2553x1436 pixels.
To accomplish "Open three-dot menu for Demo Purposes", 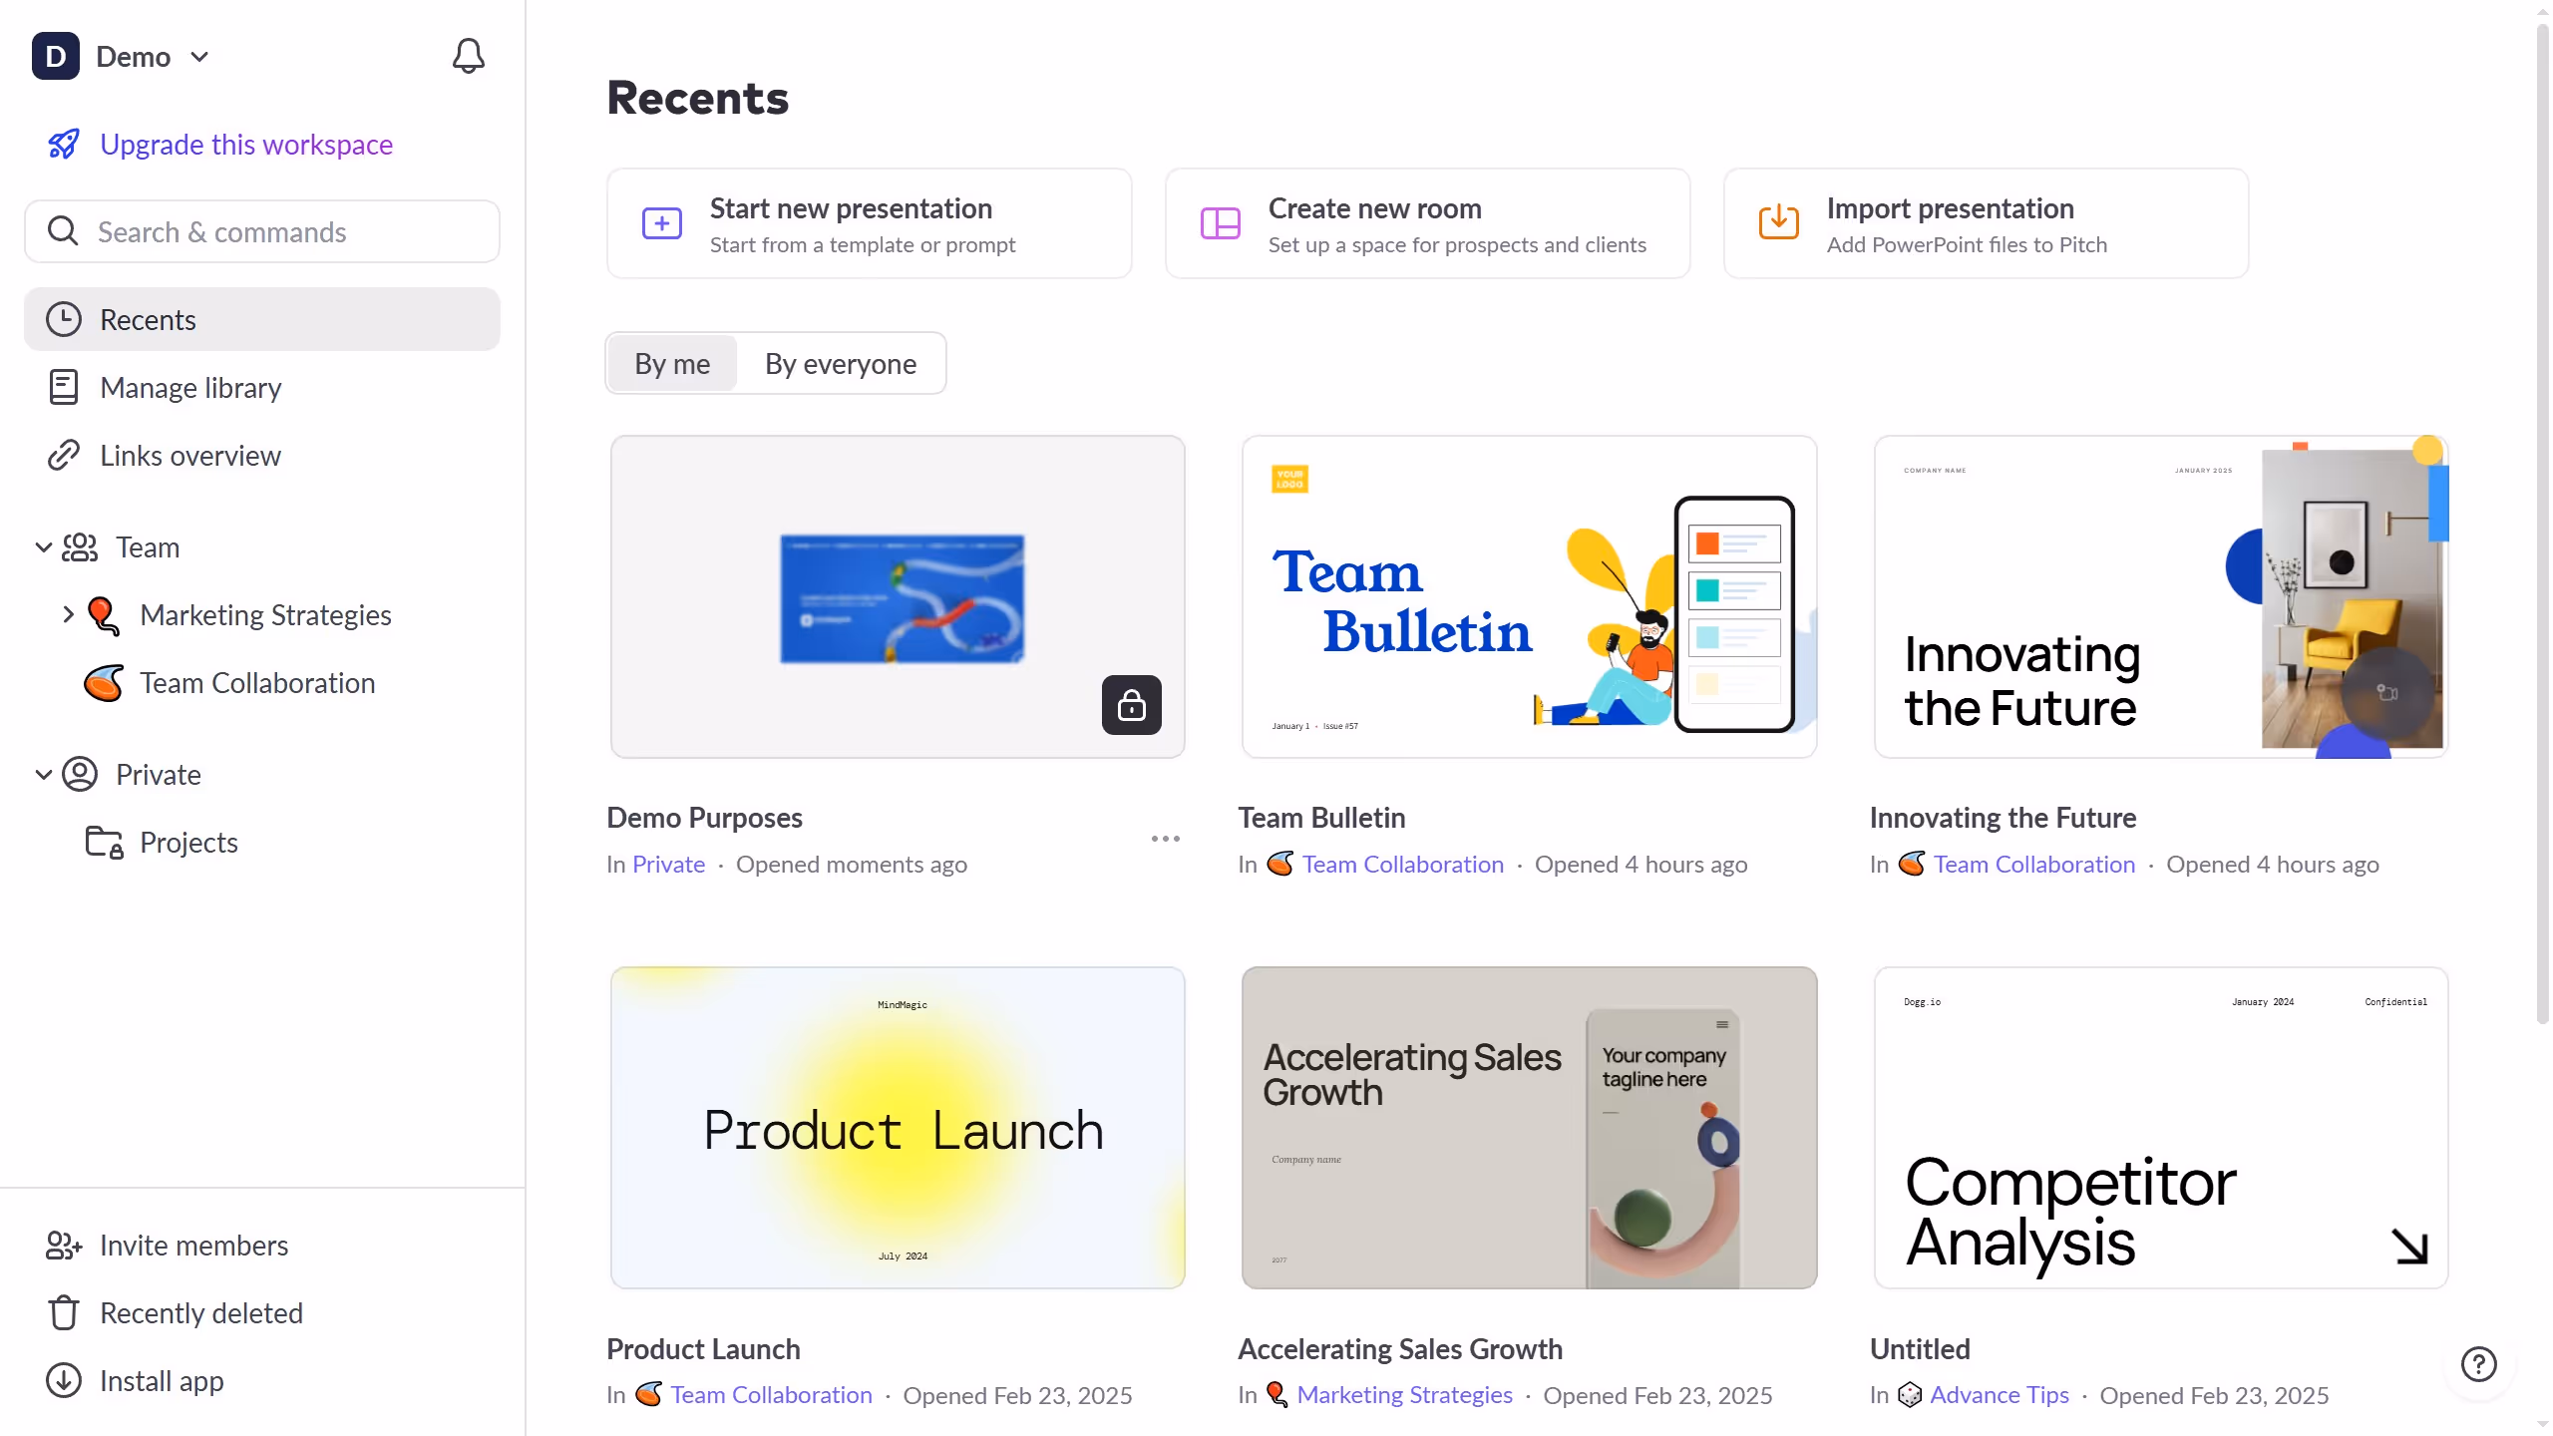I will point(1165,839).
